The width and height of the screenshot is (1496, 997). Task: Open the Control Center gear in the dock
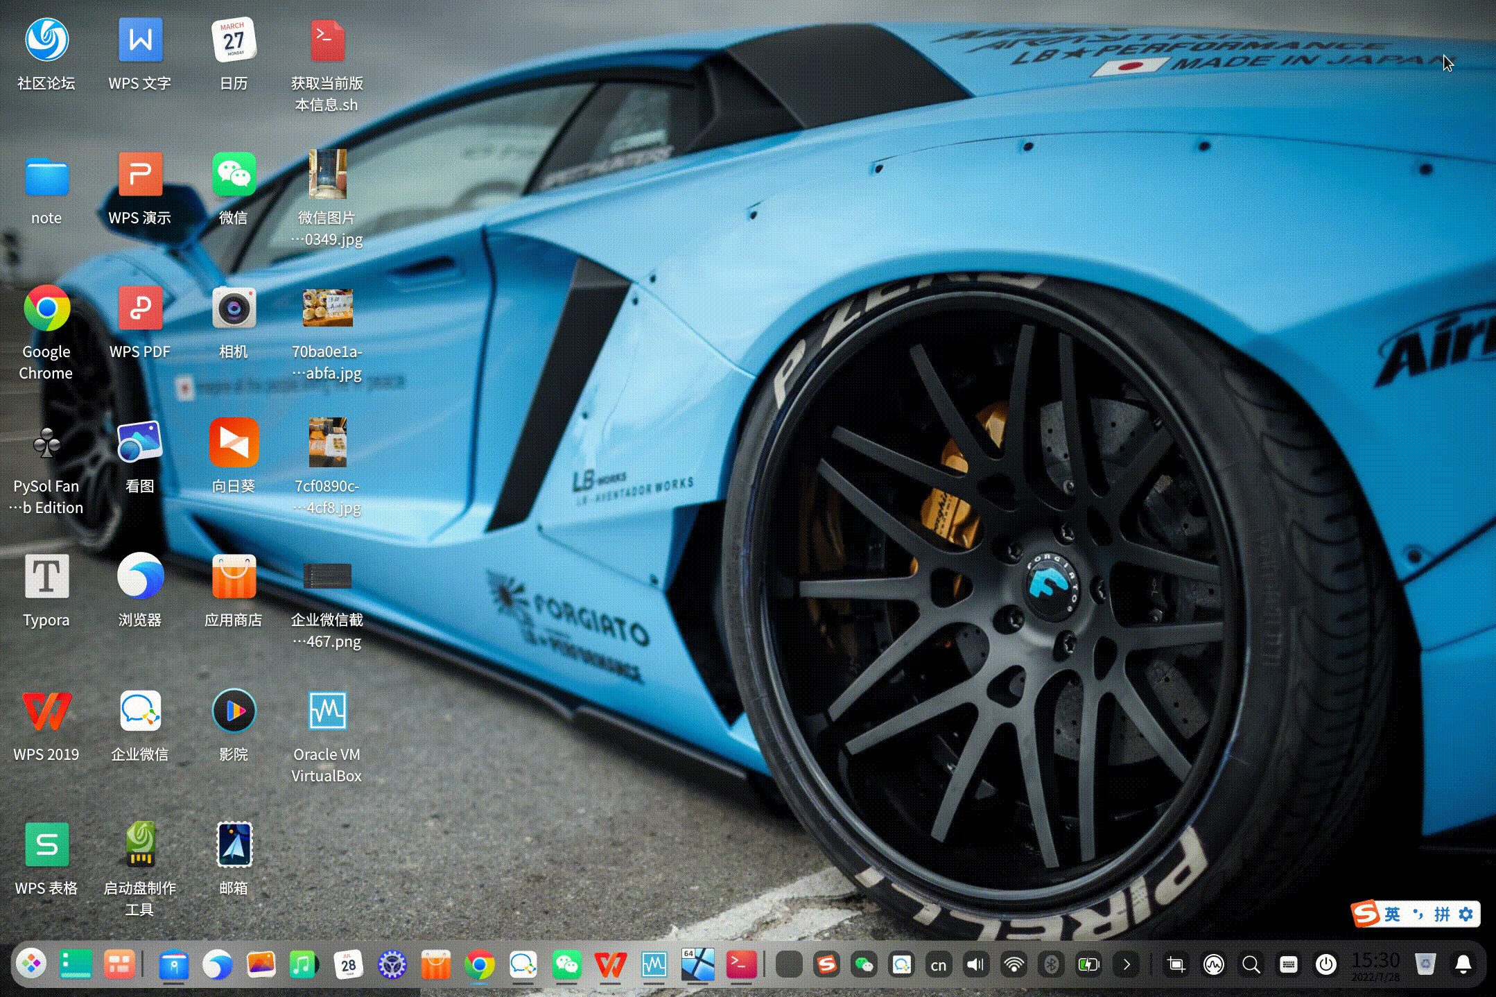point(392,964)
